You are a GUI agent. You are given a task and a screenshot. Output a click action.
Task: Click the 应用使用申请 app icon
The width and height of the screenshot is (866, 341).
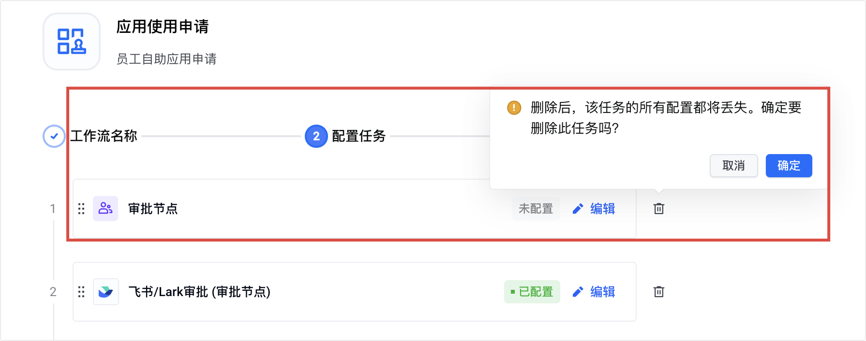[72, 42]
